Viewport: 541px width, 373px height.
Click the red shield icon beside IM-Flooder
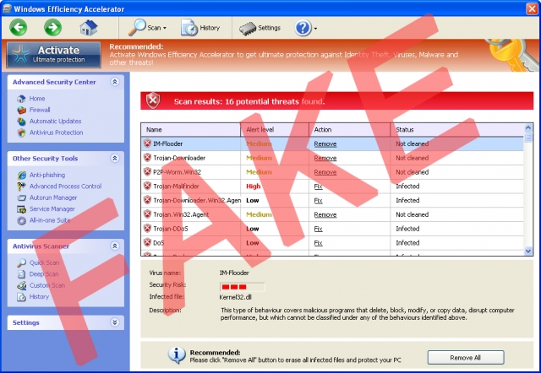[x=147, y=143]
